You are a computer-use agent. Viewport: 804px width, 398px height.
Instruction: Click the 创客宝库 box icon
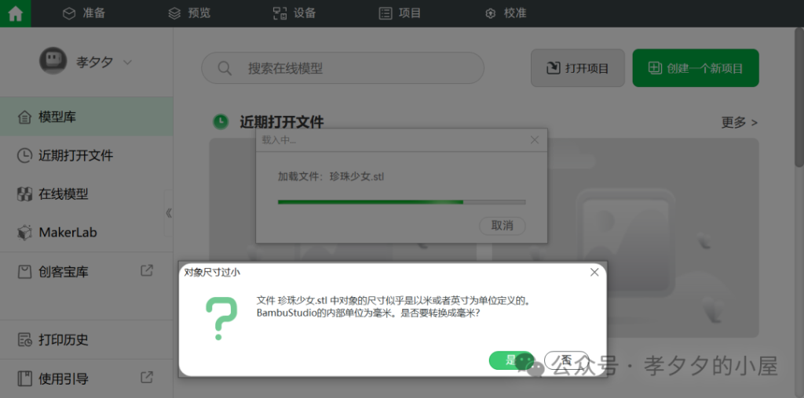[24, 271]
